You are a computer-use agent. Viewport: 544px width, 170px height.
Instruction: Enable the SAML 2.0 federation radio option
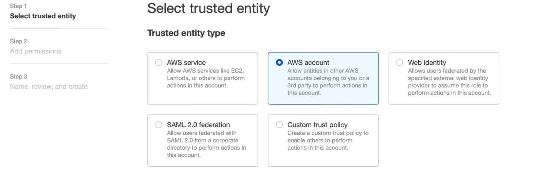tap(159, 125)
